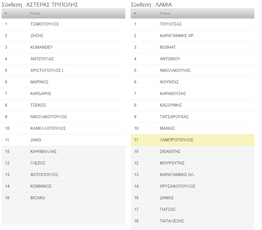Click on substitute ΠΑΠΑΛΕΞΗΣ
Screen dimensions: 262x230
(x=172, y=221)
